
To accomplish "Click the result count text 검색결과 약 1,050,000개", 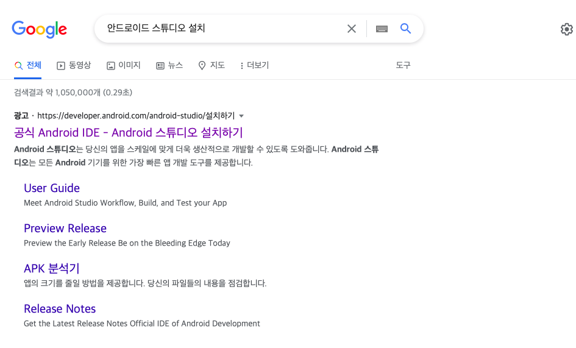I will coord(73,92).
